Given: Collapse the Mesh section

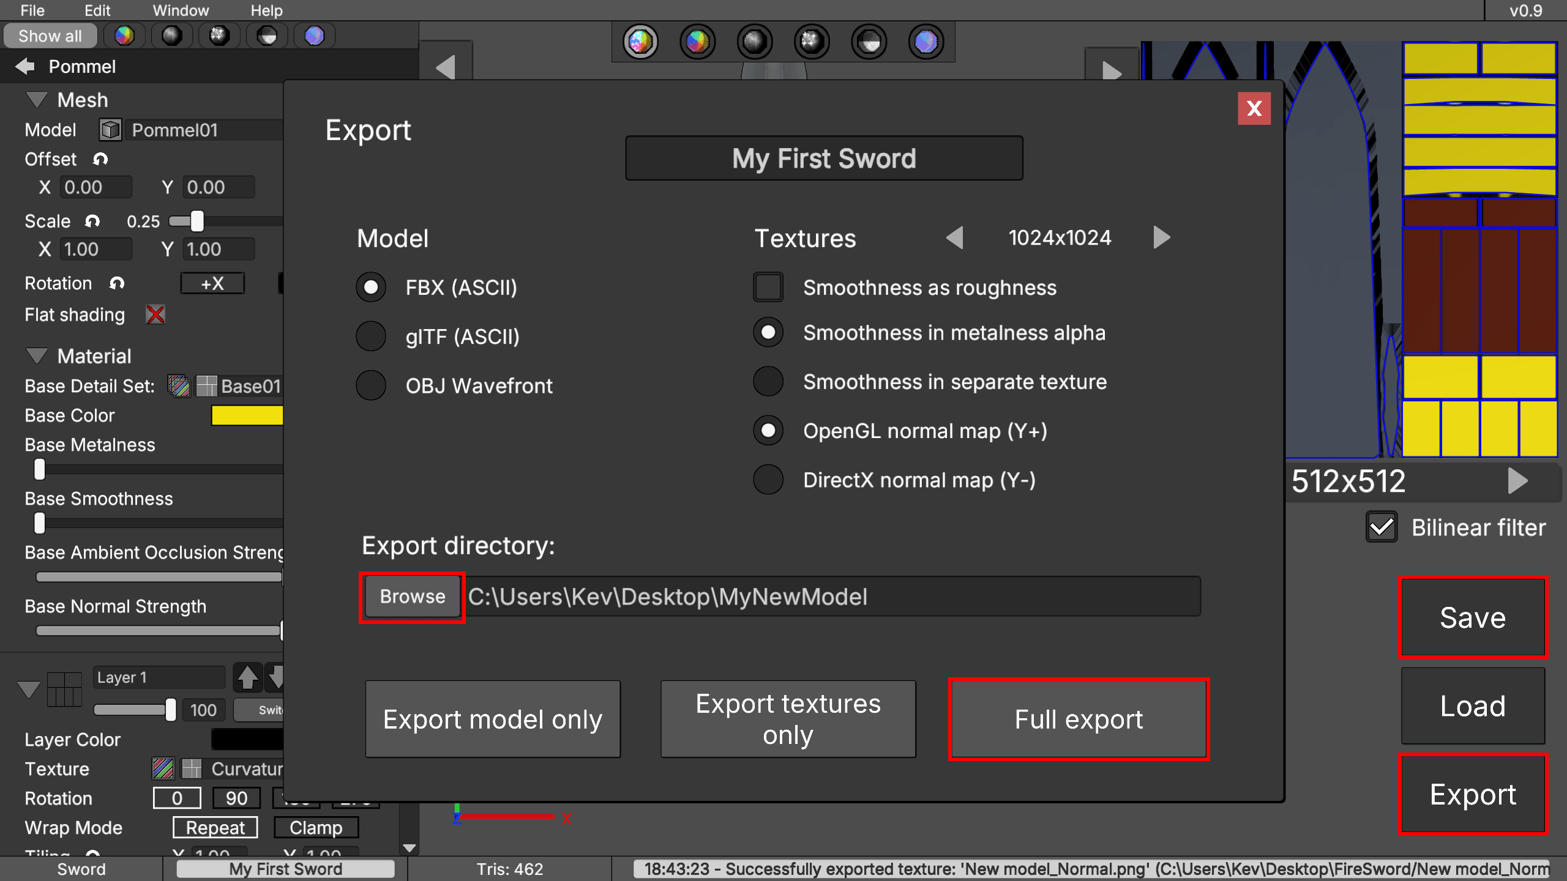Looking at the screenshot, I should pyautogui.click(x=37, y=99).
